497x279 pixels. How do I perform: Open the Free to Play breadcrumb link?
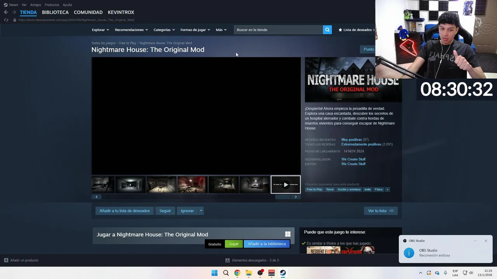coord(127,43)
